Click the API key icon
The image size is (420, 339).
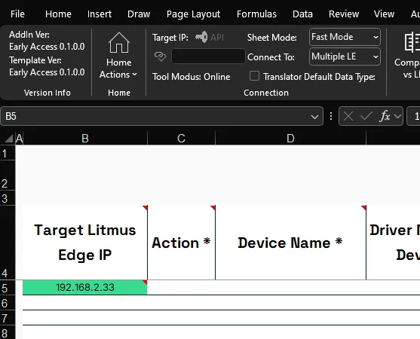click(x=201, y=37)
